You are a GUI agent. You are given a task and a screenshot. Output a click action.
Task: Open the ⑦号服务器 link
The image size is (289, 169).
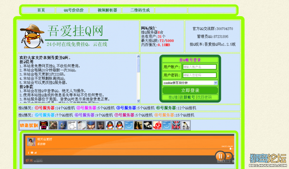[124, 115]
